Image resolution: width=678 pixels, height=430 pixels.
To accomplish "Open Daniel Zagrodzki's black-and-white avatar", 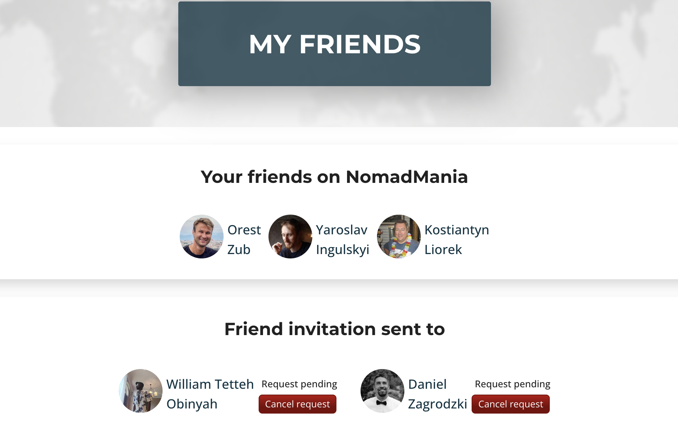I will tap(382, 391).
